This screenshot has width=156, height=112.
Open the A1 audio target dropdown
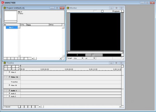click(x=94, y=58)
